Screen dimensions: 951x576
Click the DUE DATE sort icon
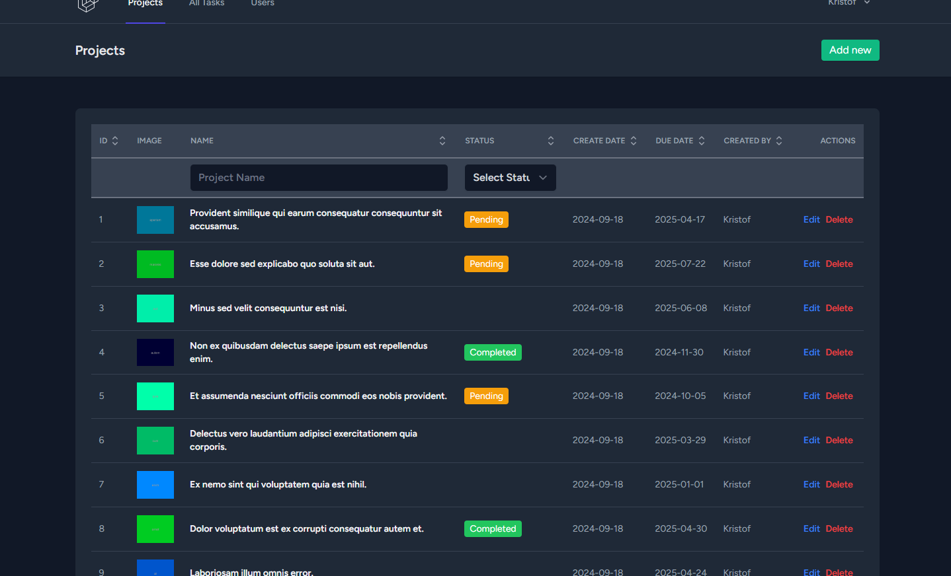(702, 140)
